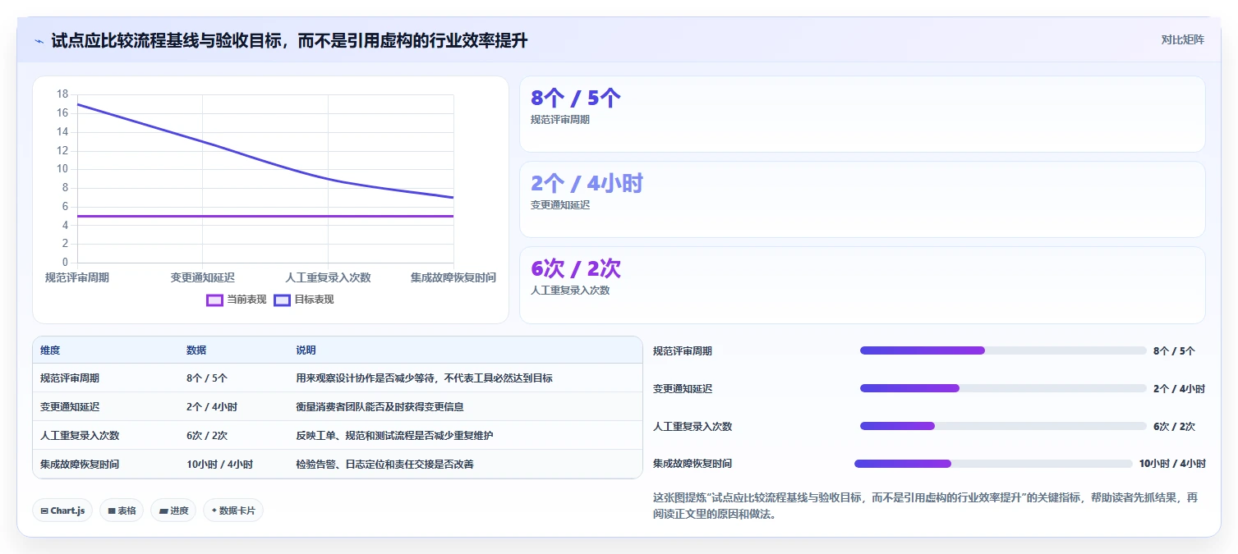Click the 对比矩阵 label in the header

pos(1182,39)
